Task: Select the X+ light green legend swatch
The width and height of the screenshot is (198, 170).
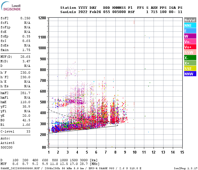Action: [190, 63]
